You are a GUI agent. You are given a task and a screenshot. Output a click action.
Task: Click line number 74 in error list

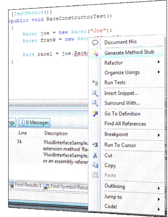point(19,142)
